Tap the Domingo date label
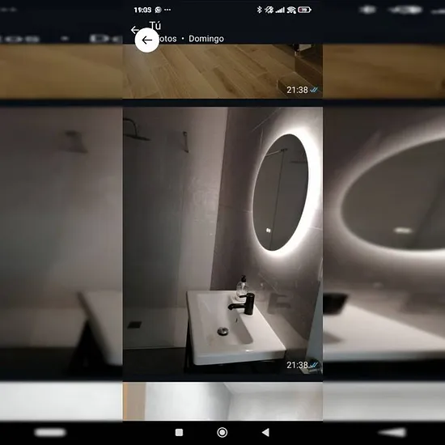The height and width of the screenshot is (445, 445). [206, 39]
